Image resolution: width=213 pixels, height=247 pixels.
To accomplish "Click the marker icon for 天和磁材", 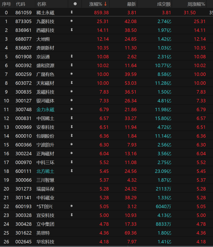I will [x=72, y=83].
